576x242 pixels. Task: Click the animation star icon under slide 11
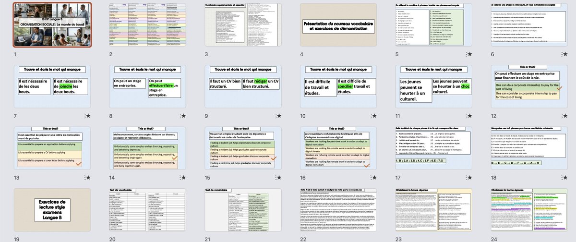(x=470, y=116)
